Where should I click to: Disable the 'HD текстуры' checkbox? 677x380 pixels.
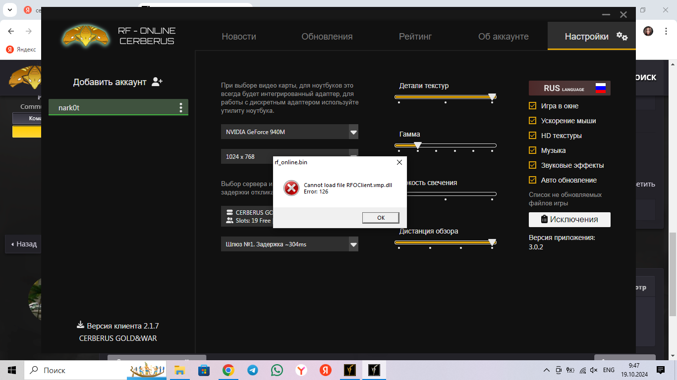[533, 136]
